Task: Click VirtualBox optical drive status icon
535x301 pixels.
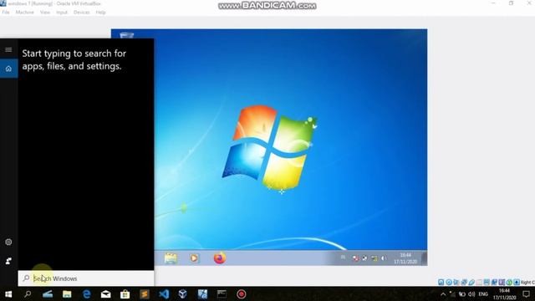Action: [449, 282]
